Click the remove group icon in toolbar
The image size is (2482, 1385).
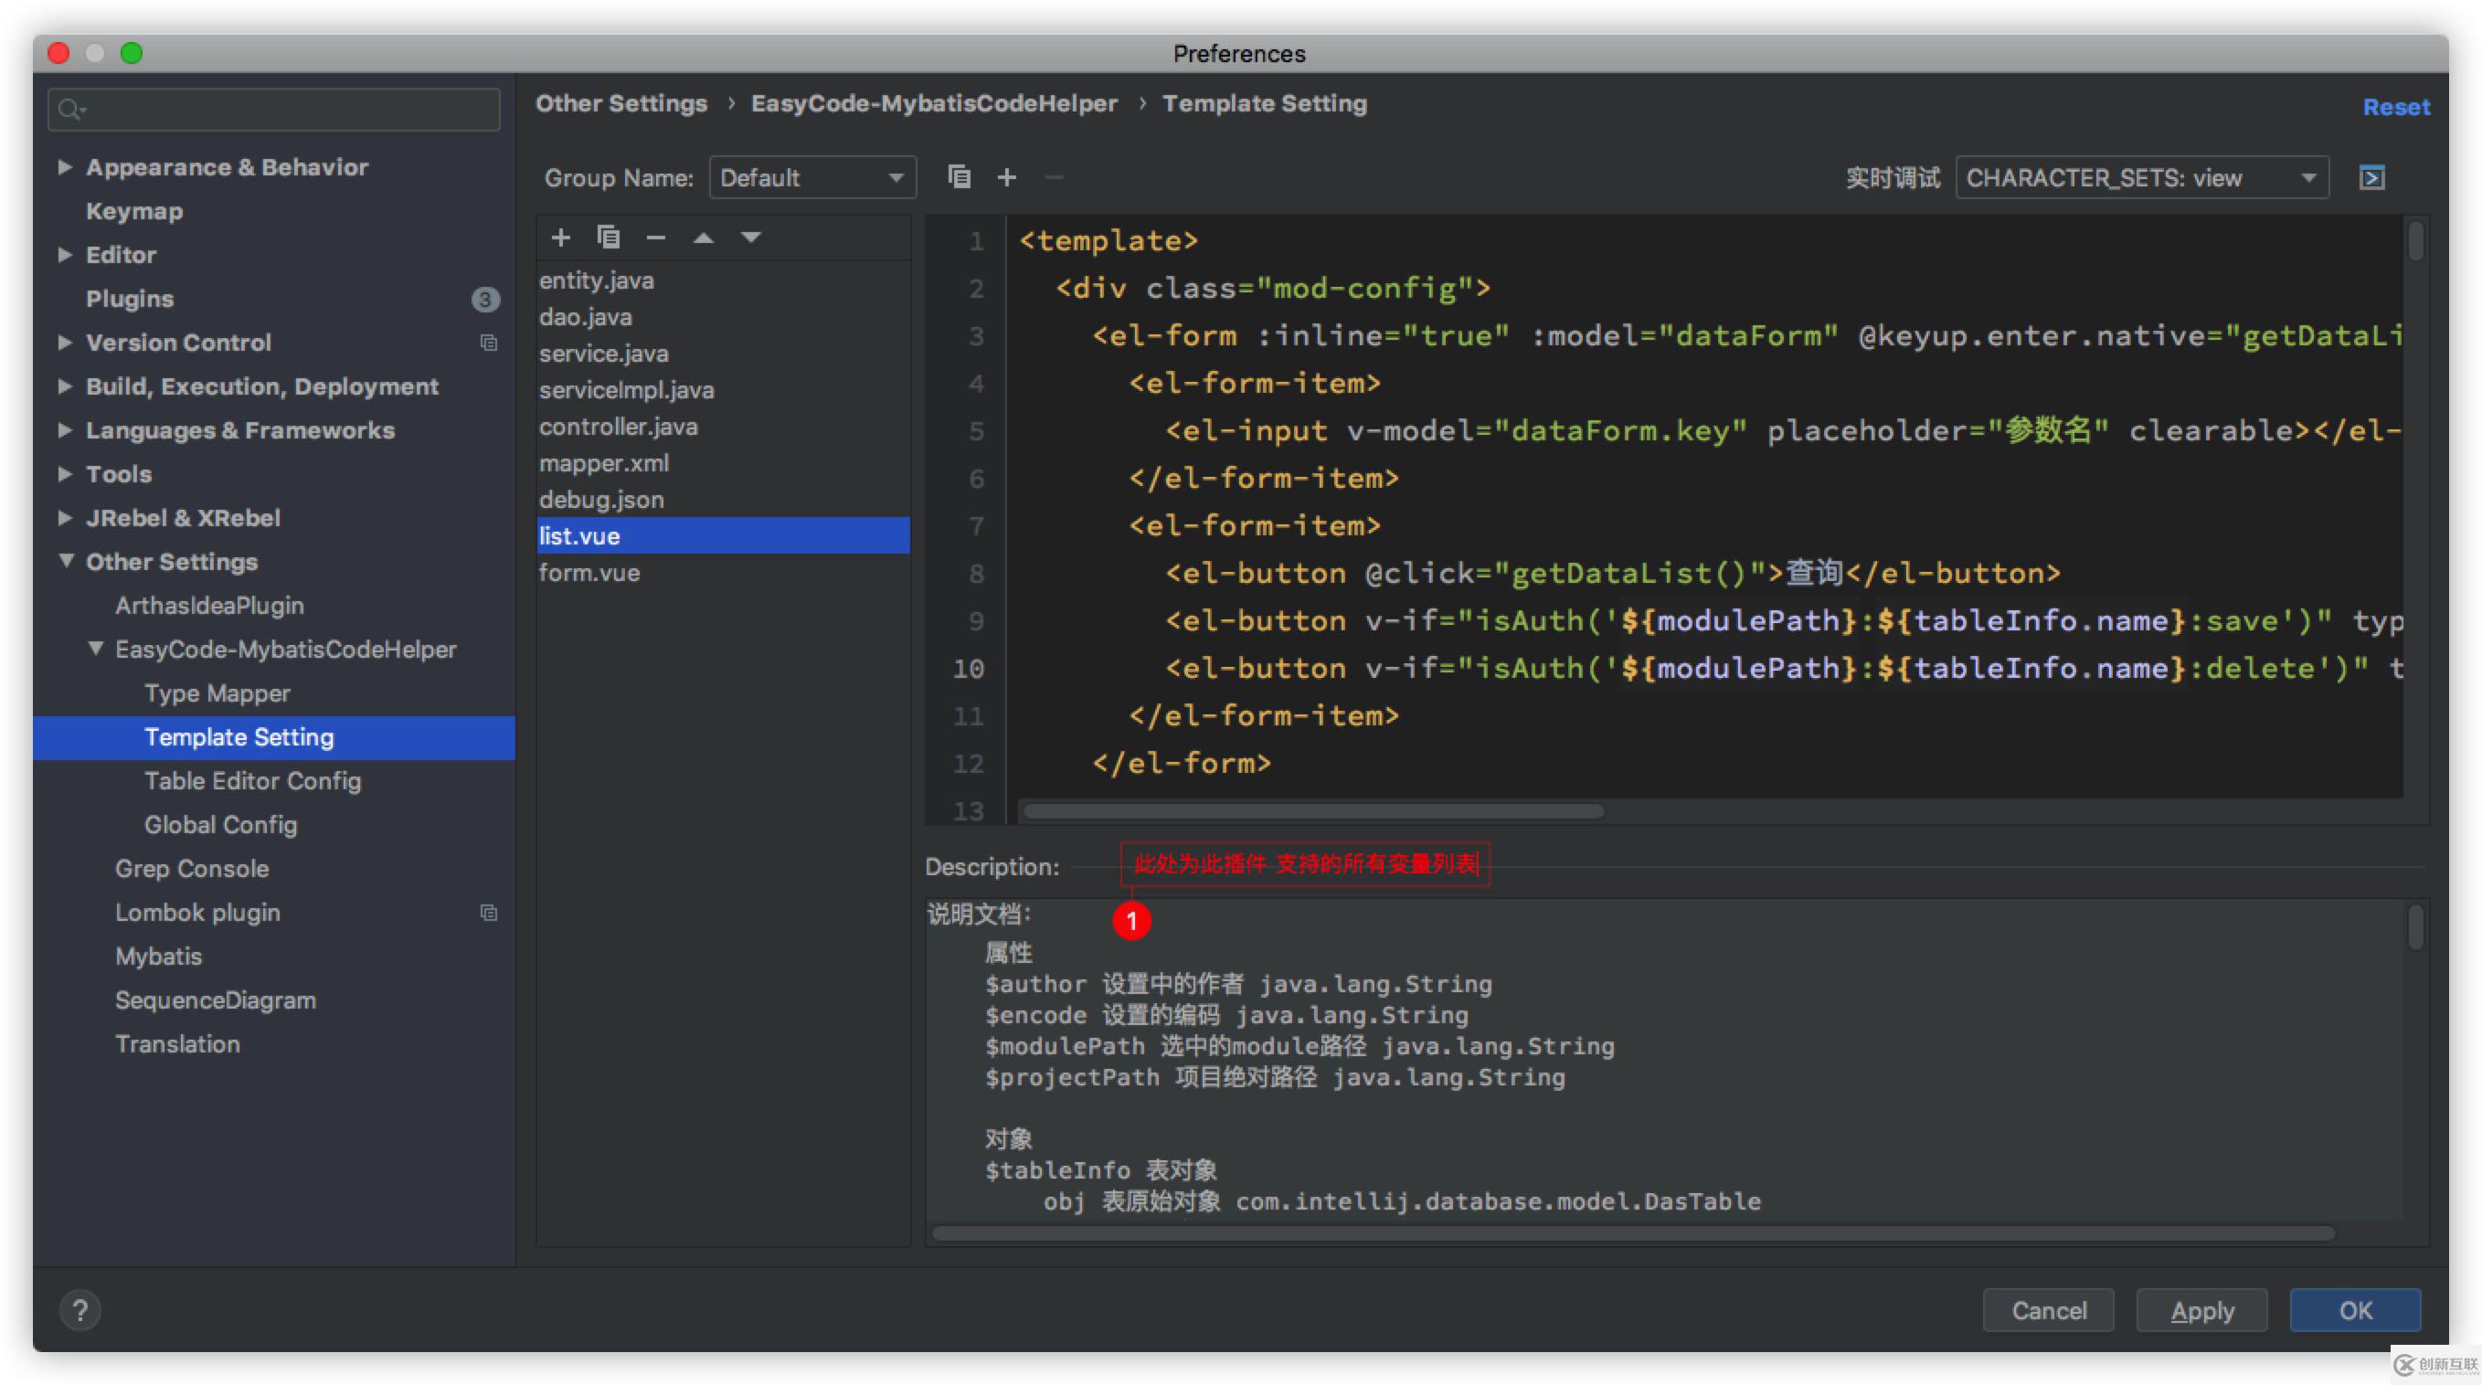pyautogui.click(x=1054, y=177)
